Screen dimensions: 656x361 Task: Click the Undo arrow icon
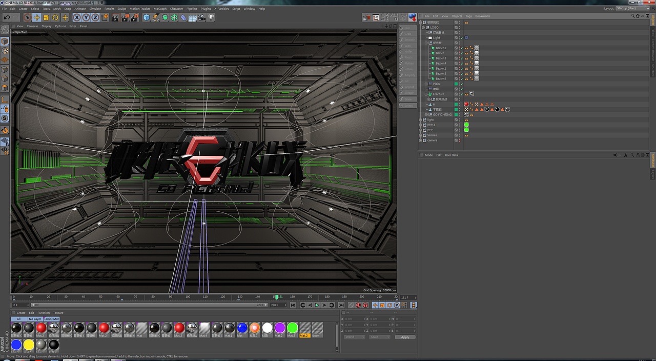click(x=6, y=17)
